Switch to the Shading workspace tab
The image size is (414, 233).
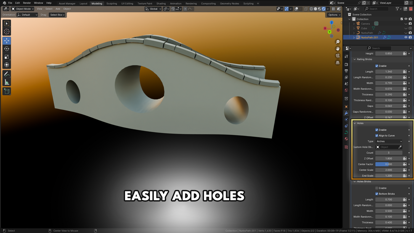(x=161, y=4)
